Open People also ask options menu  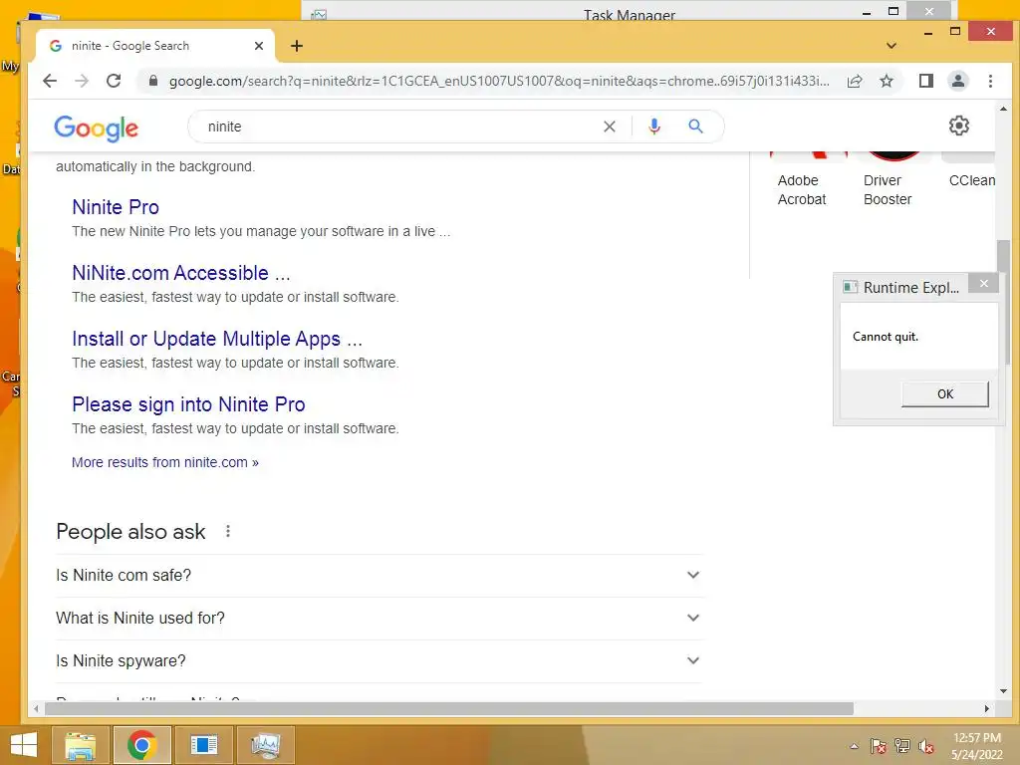pos(228,531)
